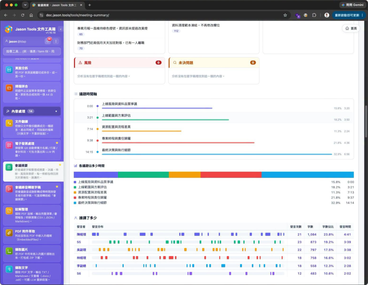This screenshot has height=285, width=368.
Task: Click the 財務部門近兩個月天天加班對賬 item
Action: (111, 43)
